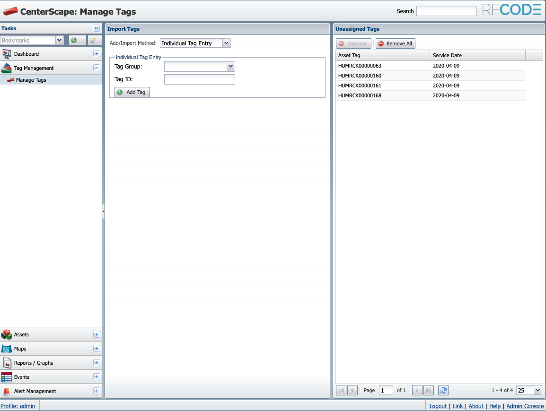Go to first page of Unassigned Tags
Screen dimensions: 546x411
[341, 390]
